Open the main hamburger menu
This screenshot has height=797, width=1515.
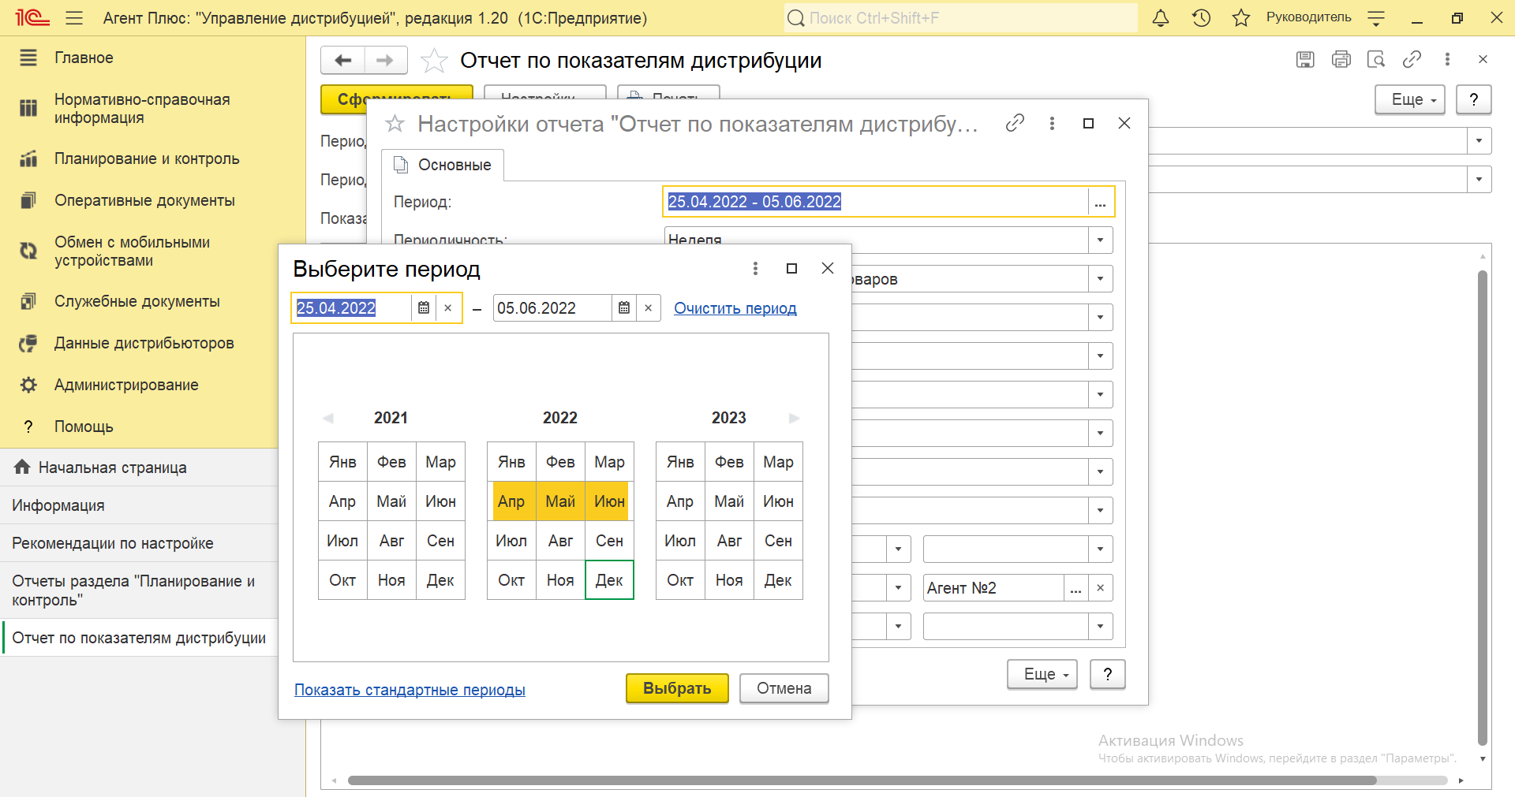74,18
